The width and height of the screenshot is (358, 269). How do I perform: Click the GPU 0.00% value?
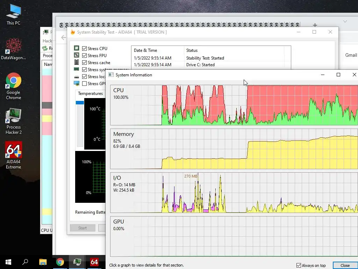119,228
